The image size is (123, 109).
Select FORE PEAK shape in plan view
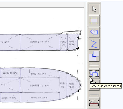click(73, 85)
